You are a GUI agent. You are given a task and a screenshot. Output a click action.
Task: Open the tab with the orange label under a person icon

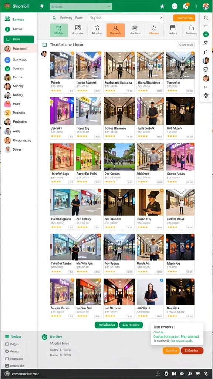154,30
